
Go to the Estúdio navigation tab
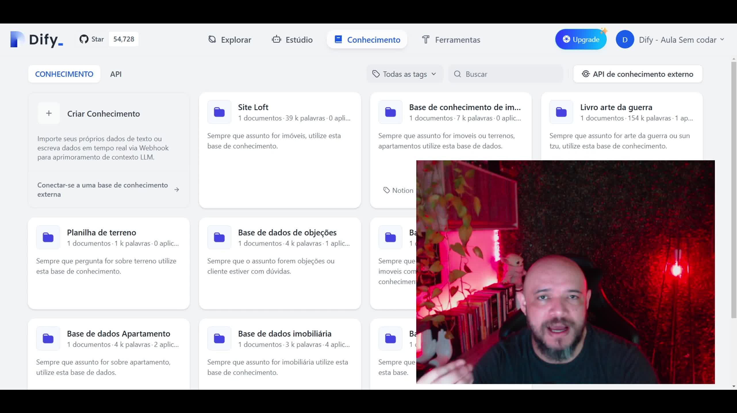(x=292, y=40)
